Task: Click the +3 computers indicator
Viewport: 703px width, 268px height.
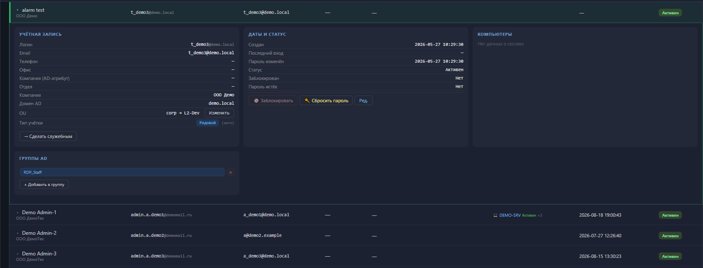Action: coord(540,215)
